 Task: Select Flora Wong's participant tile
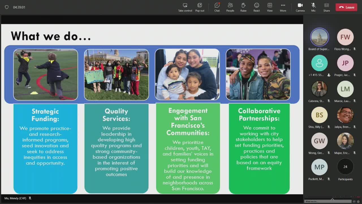point(345,37)
